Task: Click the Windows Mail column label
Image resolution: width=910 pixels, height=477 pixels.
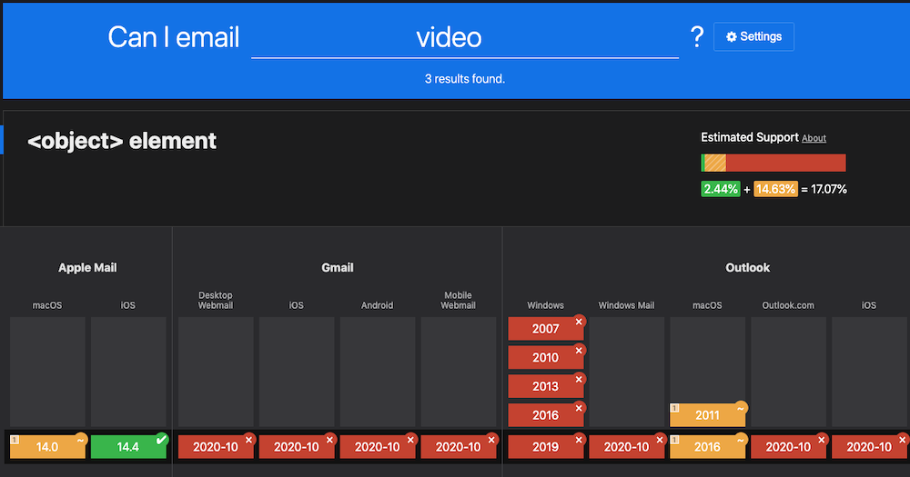Action: point(626,305)
